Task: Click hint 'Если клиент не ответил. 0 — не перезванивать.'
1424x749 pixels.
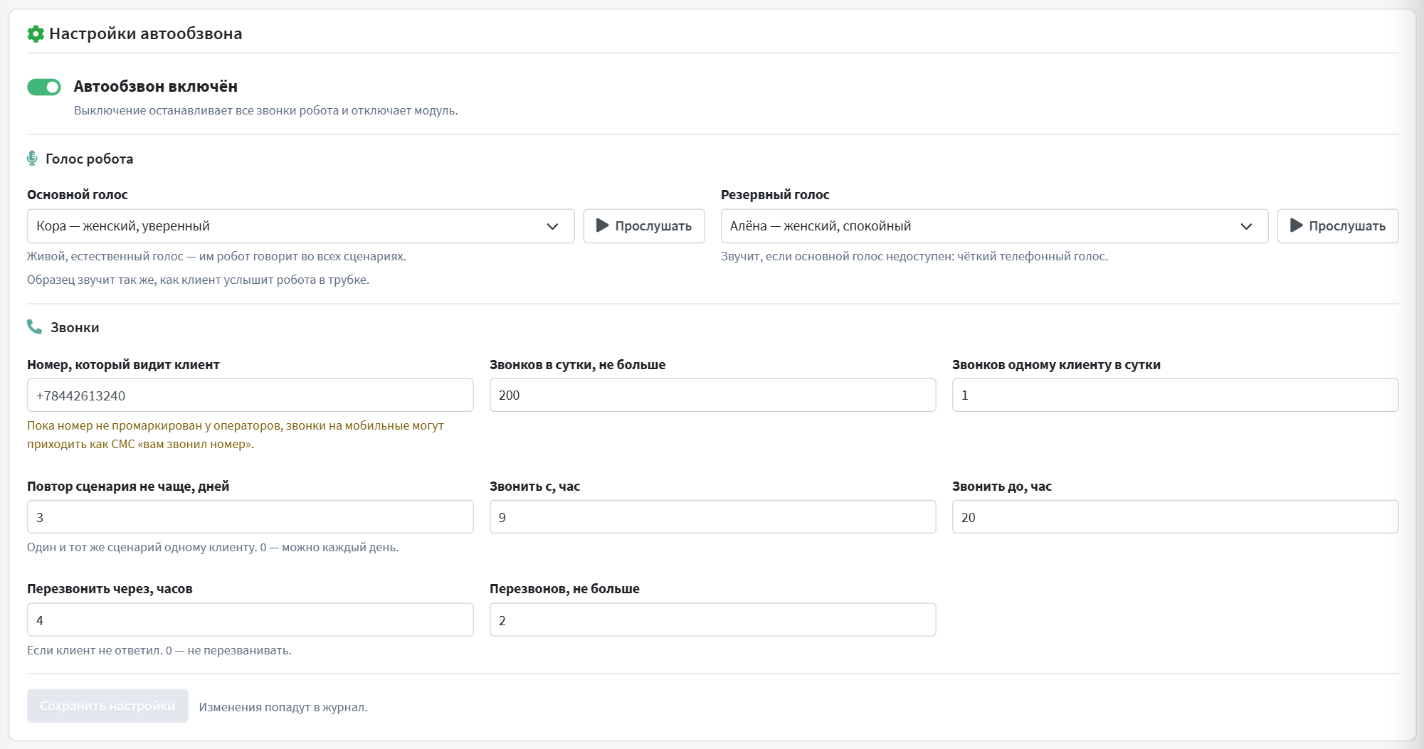Action: [159, 650]
